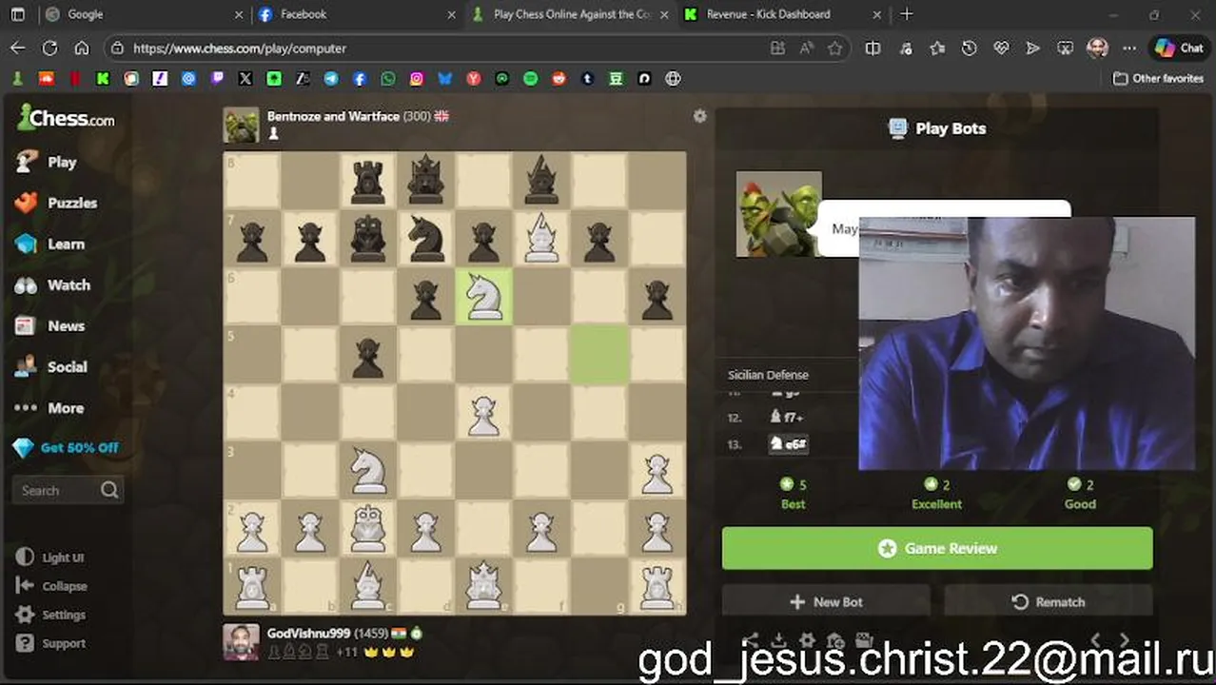Expand the More menu in sidebar
Image resolution: width=1216 pixels, height=685 pixels.
pos(49,407)
